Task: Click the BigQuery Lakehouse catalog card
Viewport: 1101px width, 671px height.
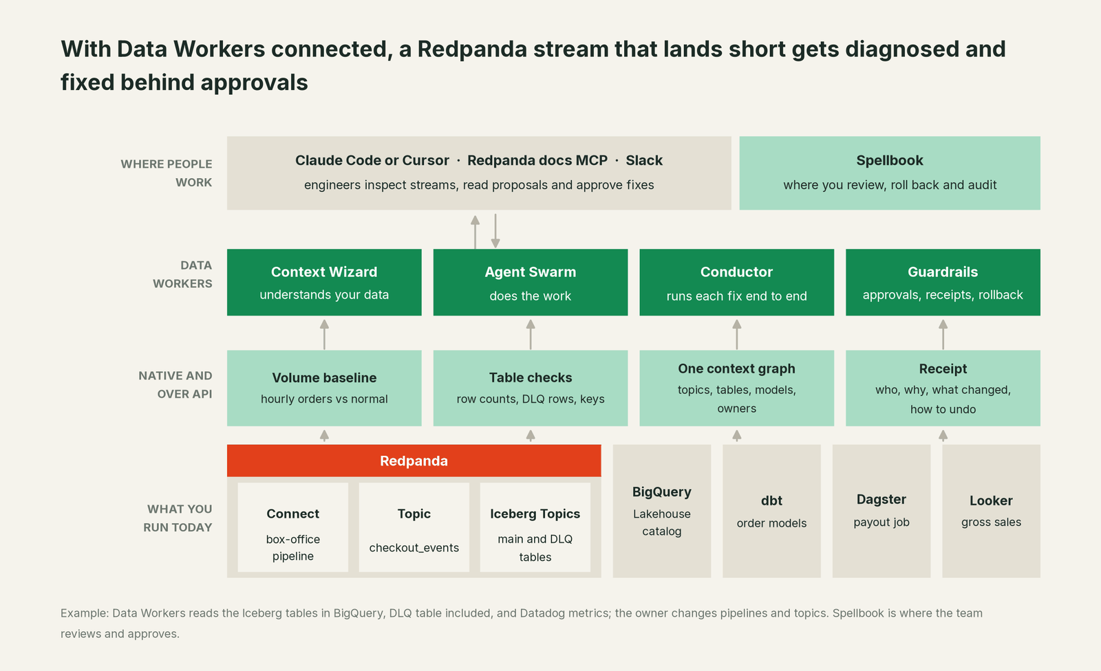Action: click(x=662, y=511)
